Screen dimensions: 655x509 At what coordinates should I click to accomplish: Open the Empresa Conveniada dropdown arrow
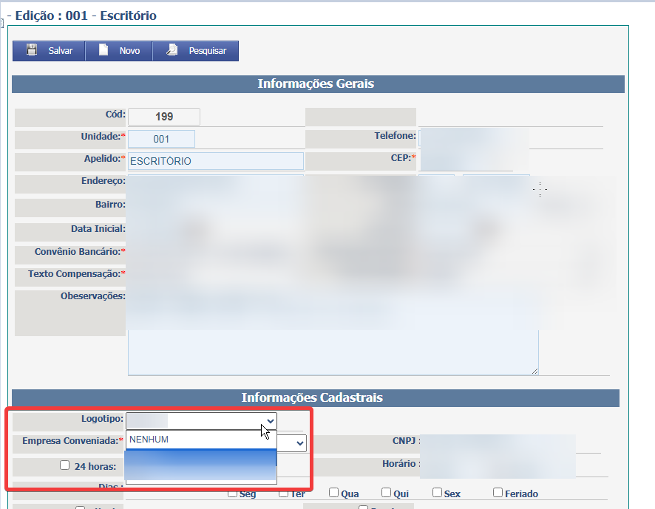299,443
